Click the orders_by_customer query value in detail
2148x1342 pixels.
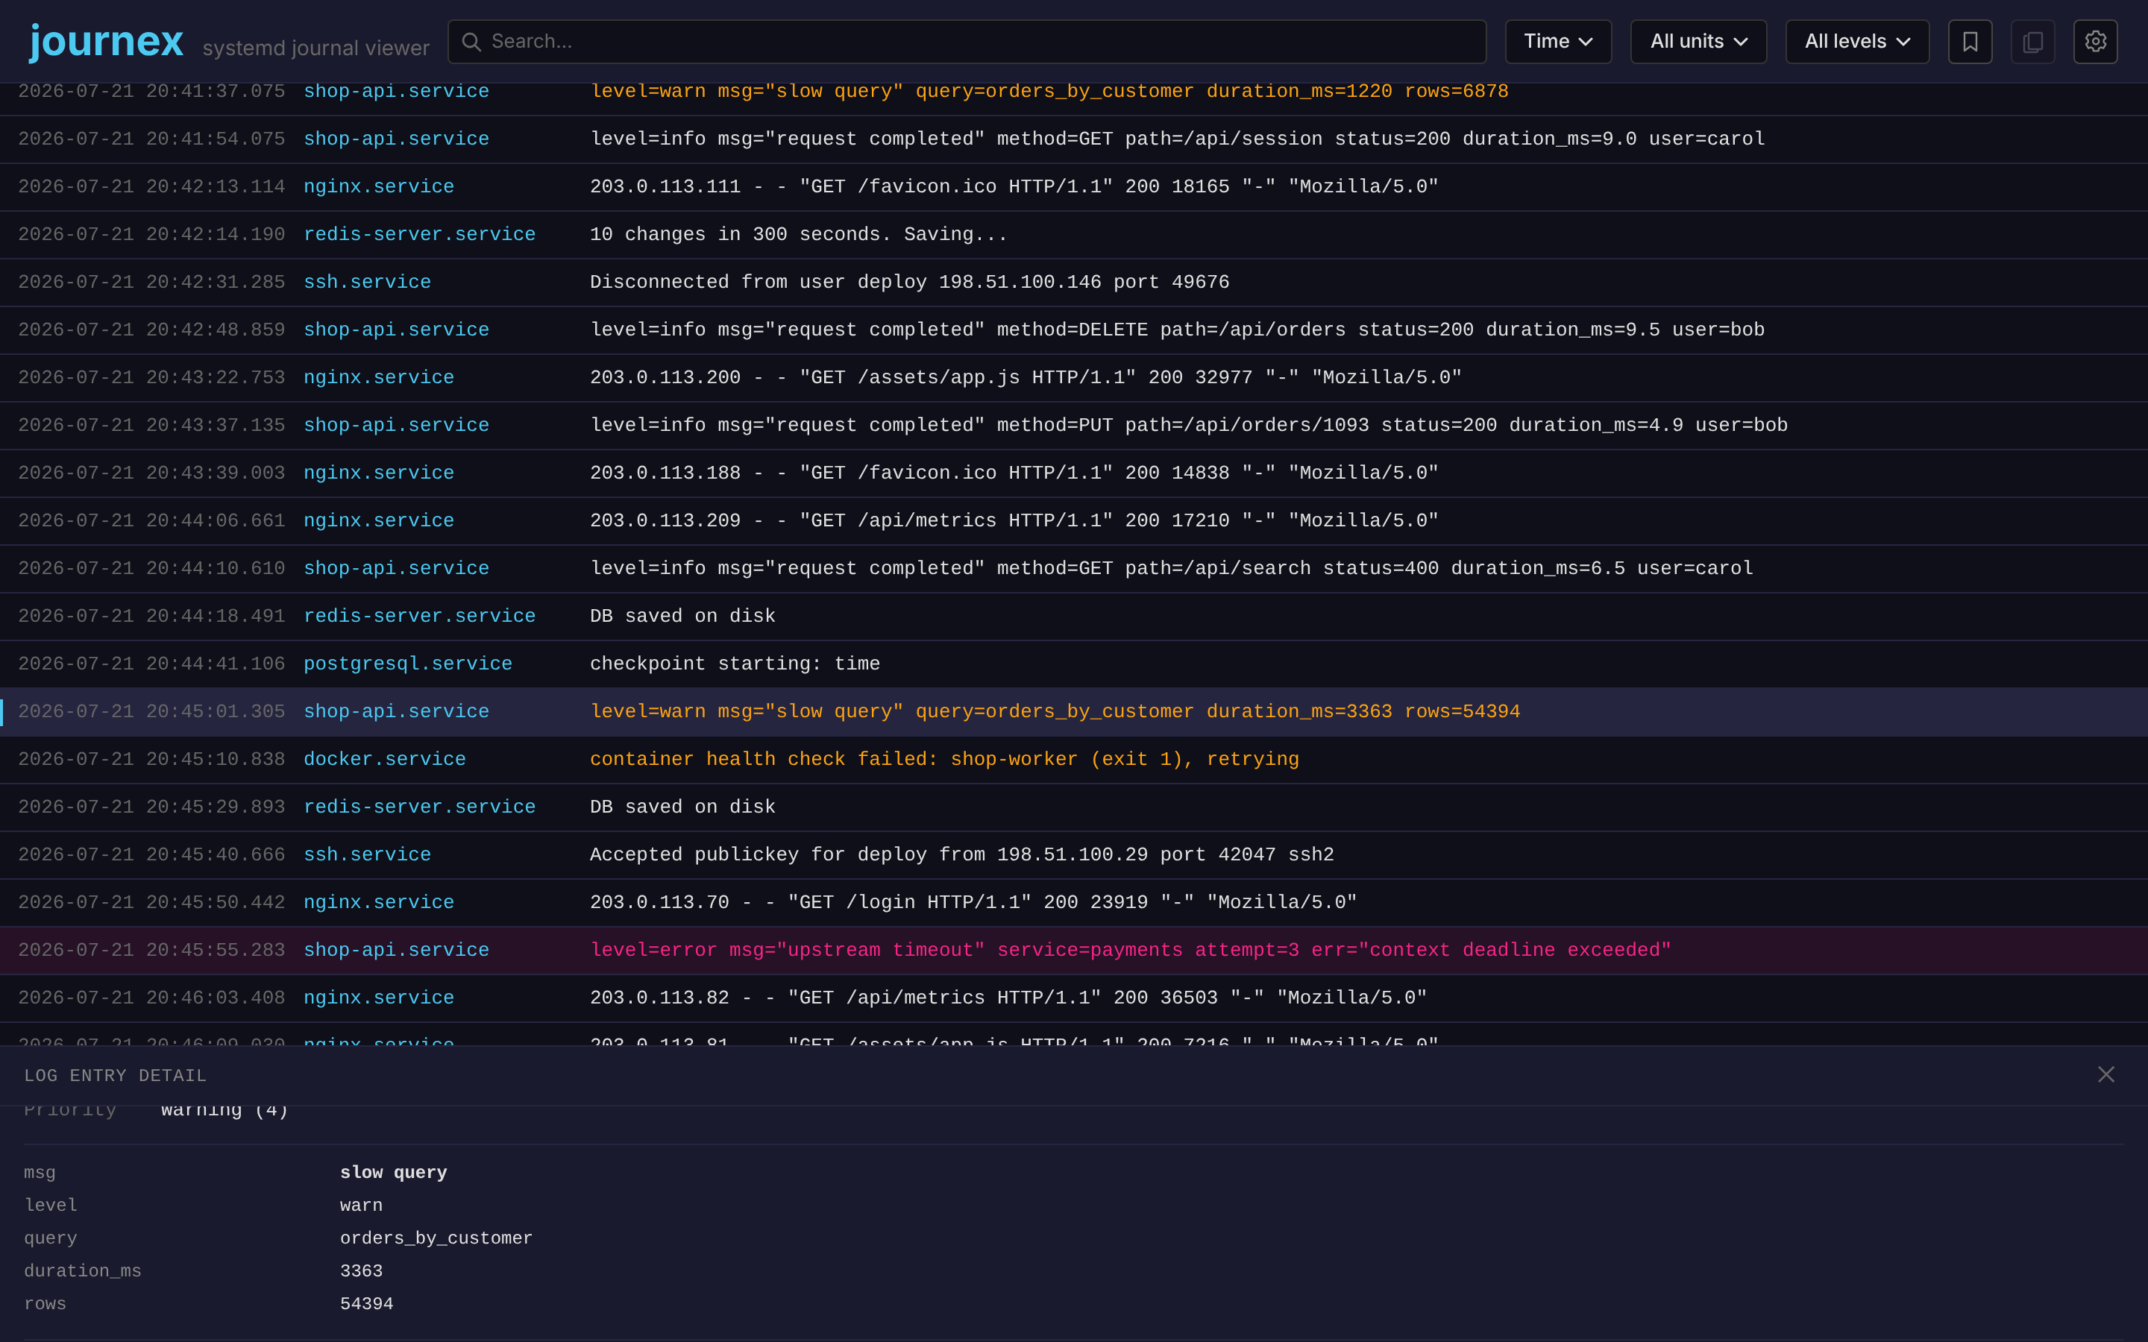click(436, 1238)
